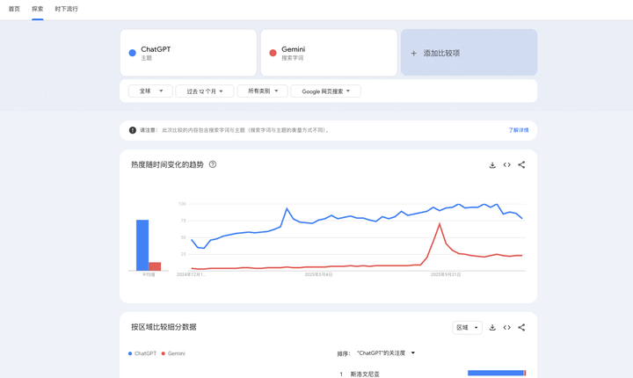
Task: Go to the 首页 tab
Action: coord(14,9)
